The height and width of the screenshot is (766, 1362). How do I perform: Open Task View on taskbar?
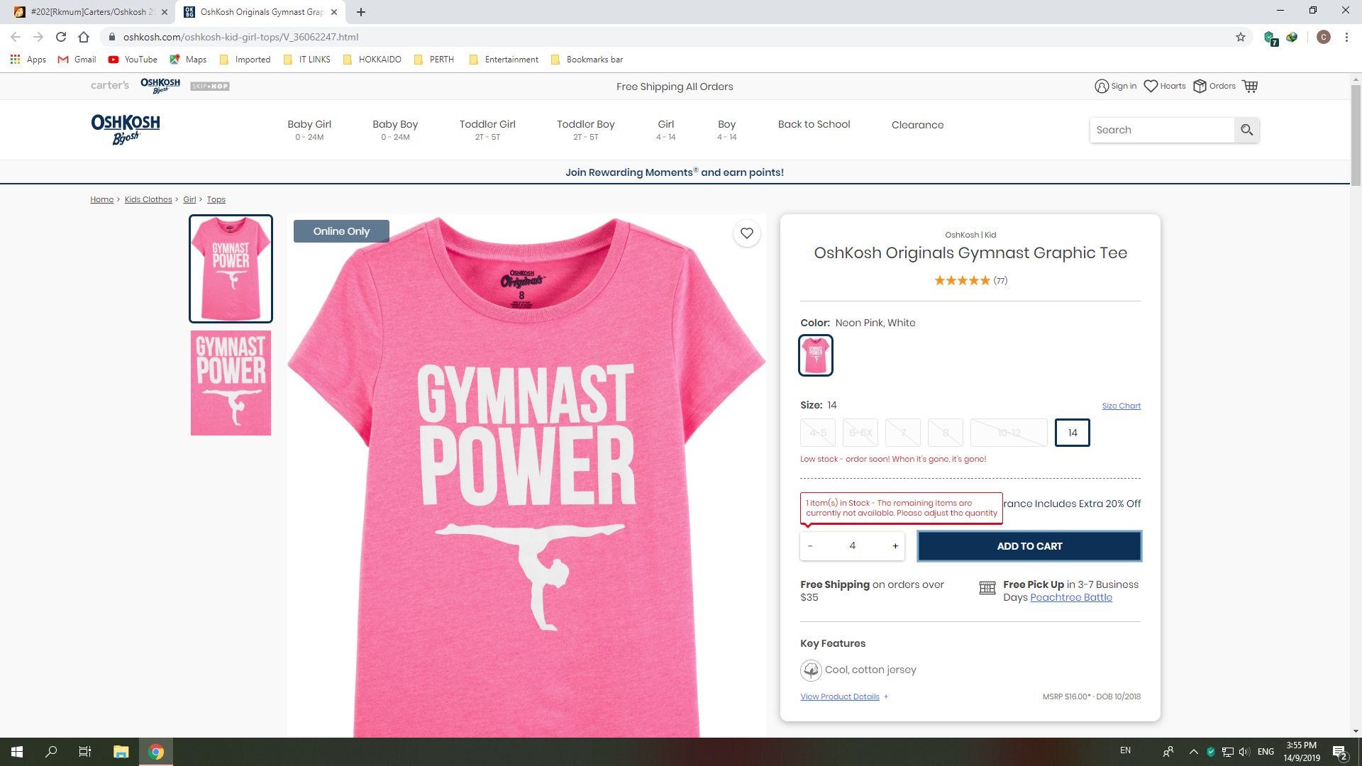coord(85,752)
